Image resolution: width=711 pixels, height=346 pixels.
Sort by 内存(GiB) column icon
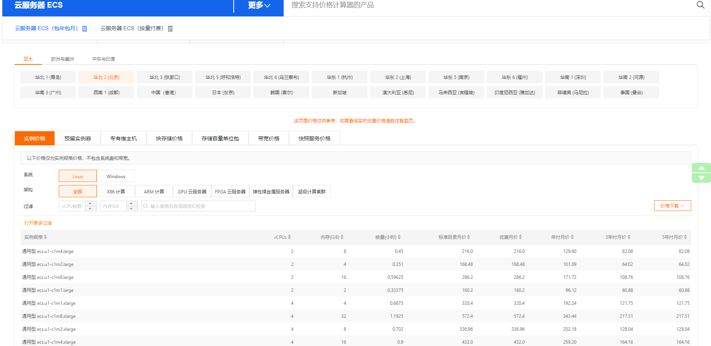coord(342,237)
